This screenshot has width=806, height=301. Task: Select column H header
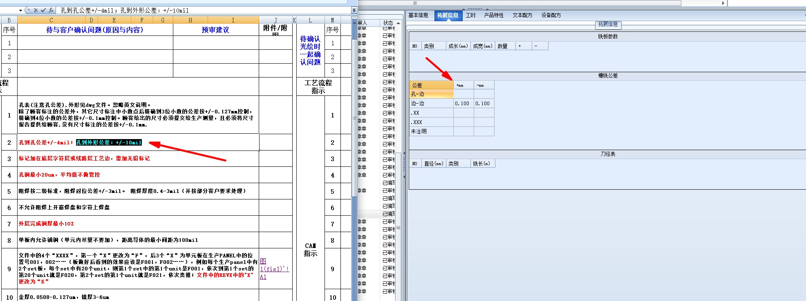190,20
